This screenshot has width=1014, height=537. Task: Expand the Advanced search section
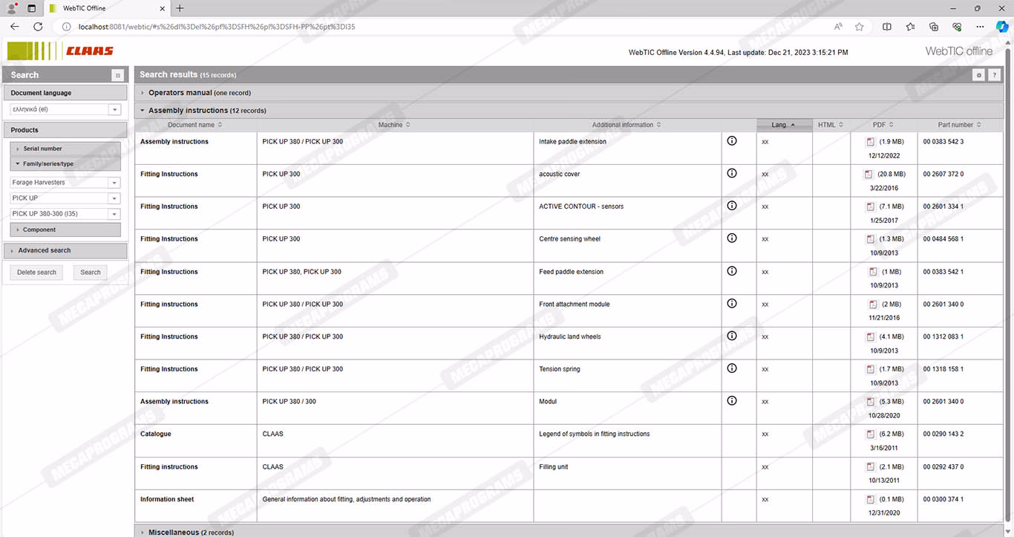44,250
